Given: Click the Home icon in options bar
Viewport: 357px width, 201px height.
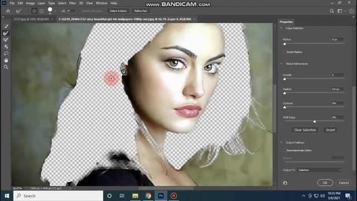Looking at the screenshot, I should coord(8,11).
